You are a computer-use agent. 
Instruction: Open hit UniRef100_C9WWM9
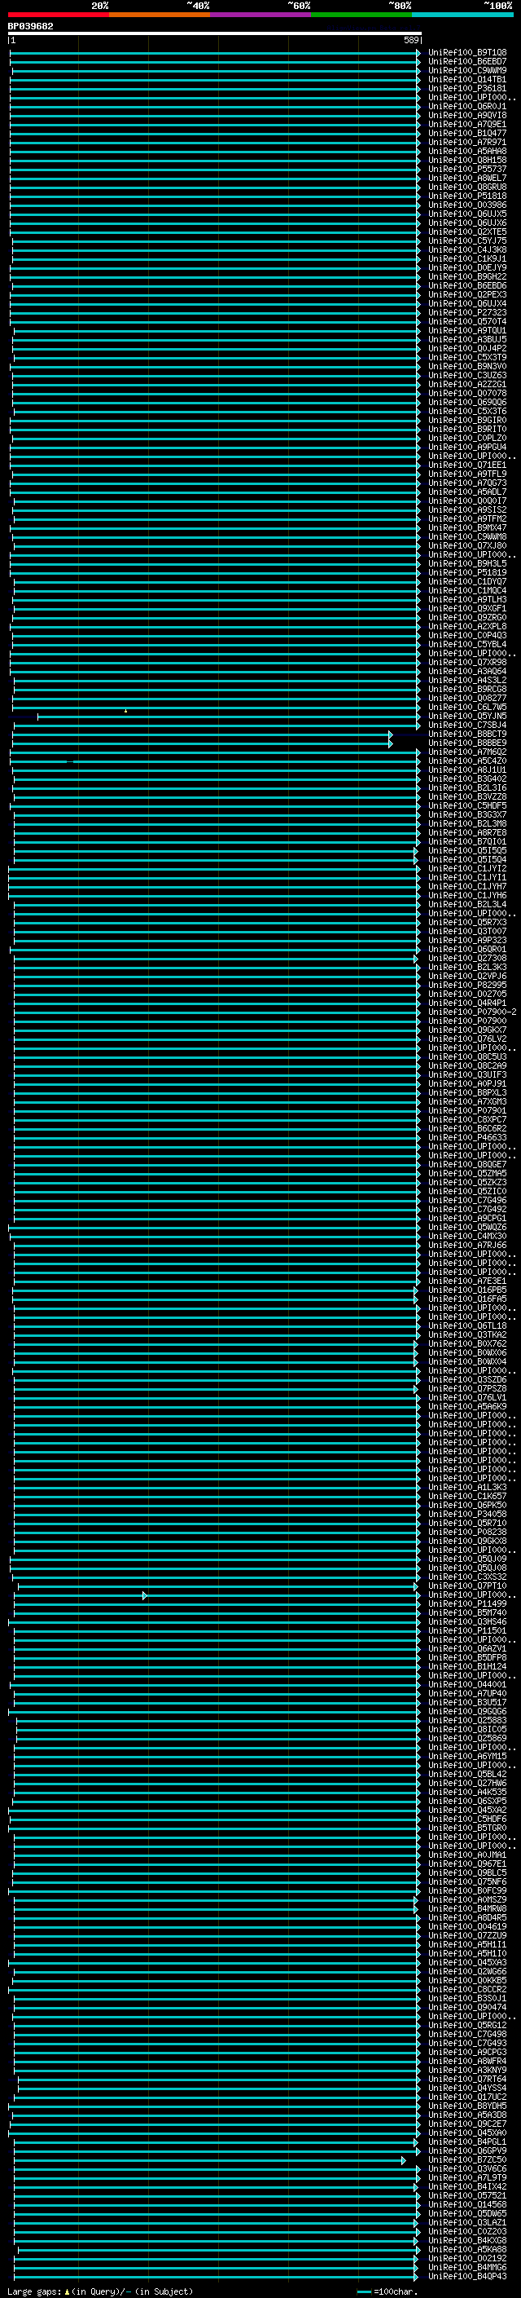(466, 70)
